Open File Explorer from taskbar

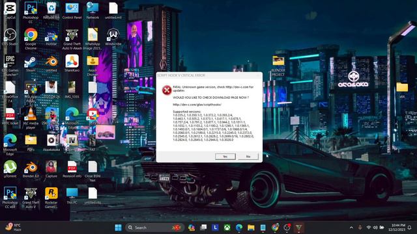tap(251, 227)
